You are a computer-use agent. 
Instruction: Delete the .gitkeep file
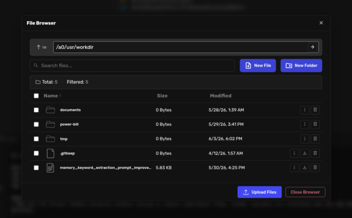pyautogui.click(x=315, y=153)
